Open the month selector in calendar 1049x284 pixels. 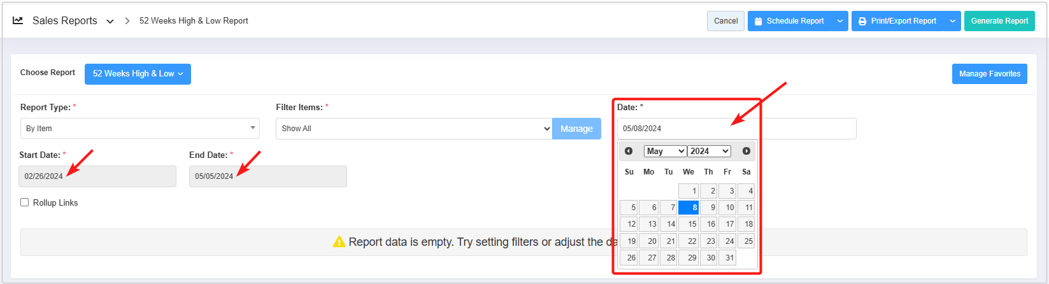point(665,151)
